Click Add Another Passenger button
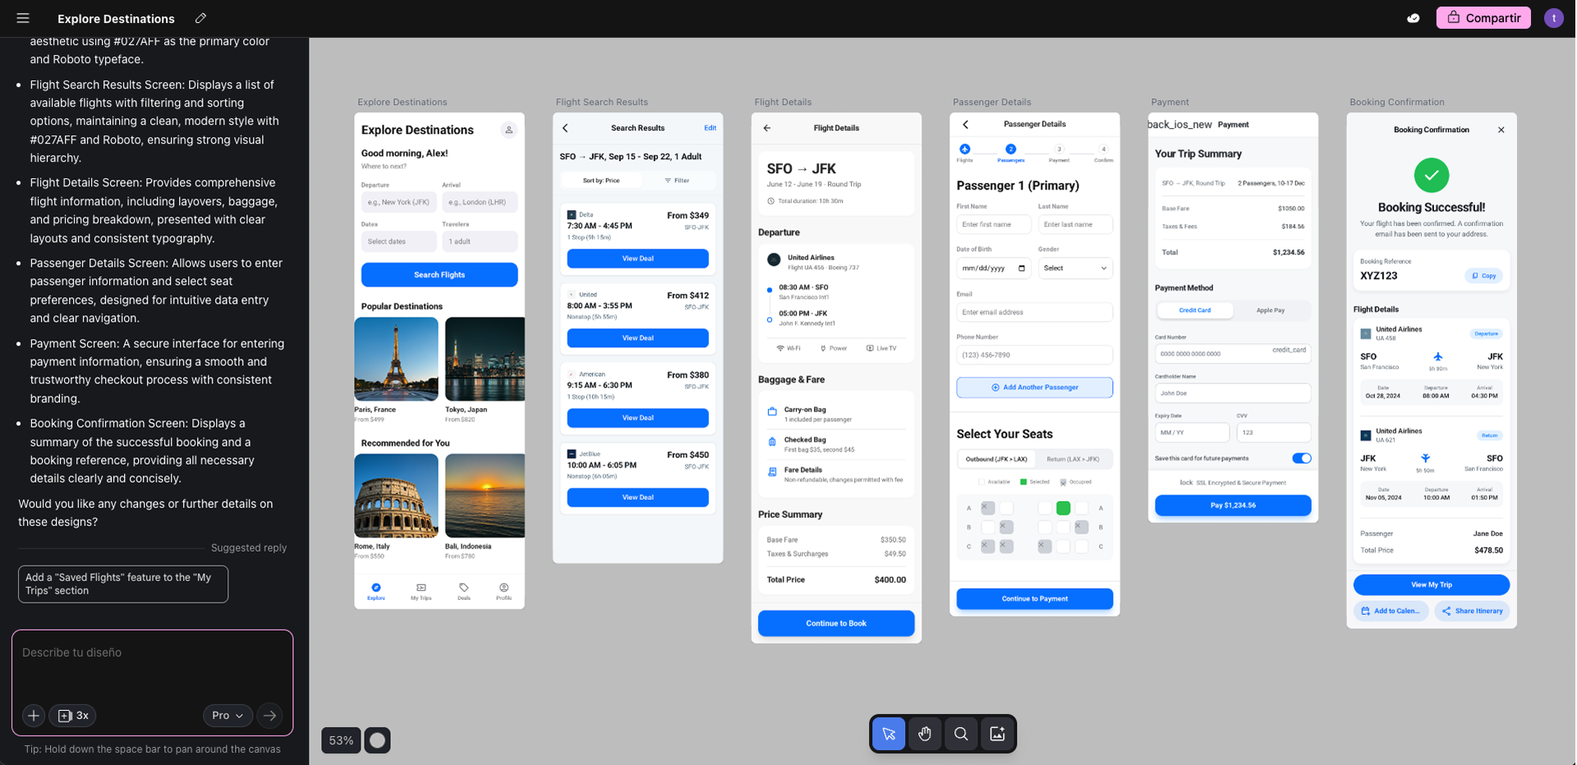Viewport: 1577px width, 765px height. [x=1035, y=387]
